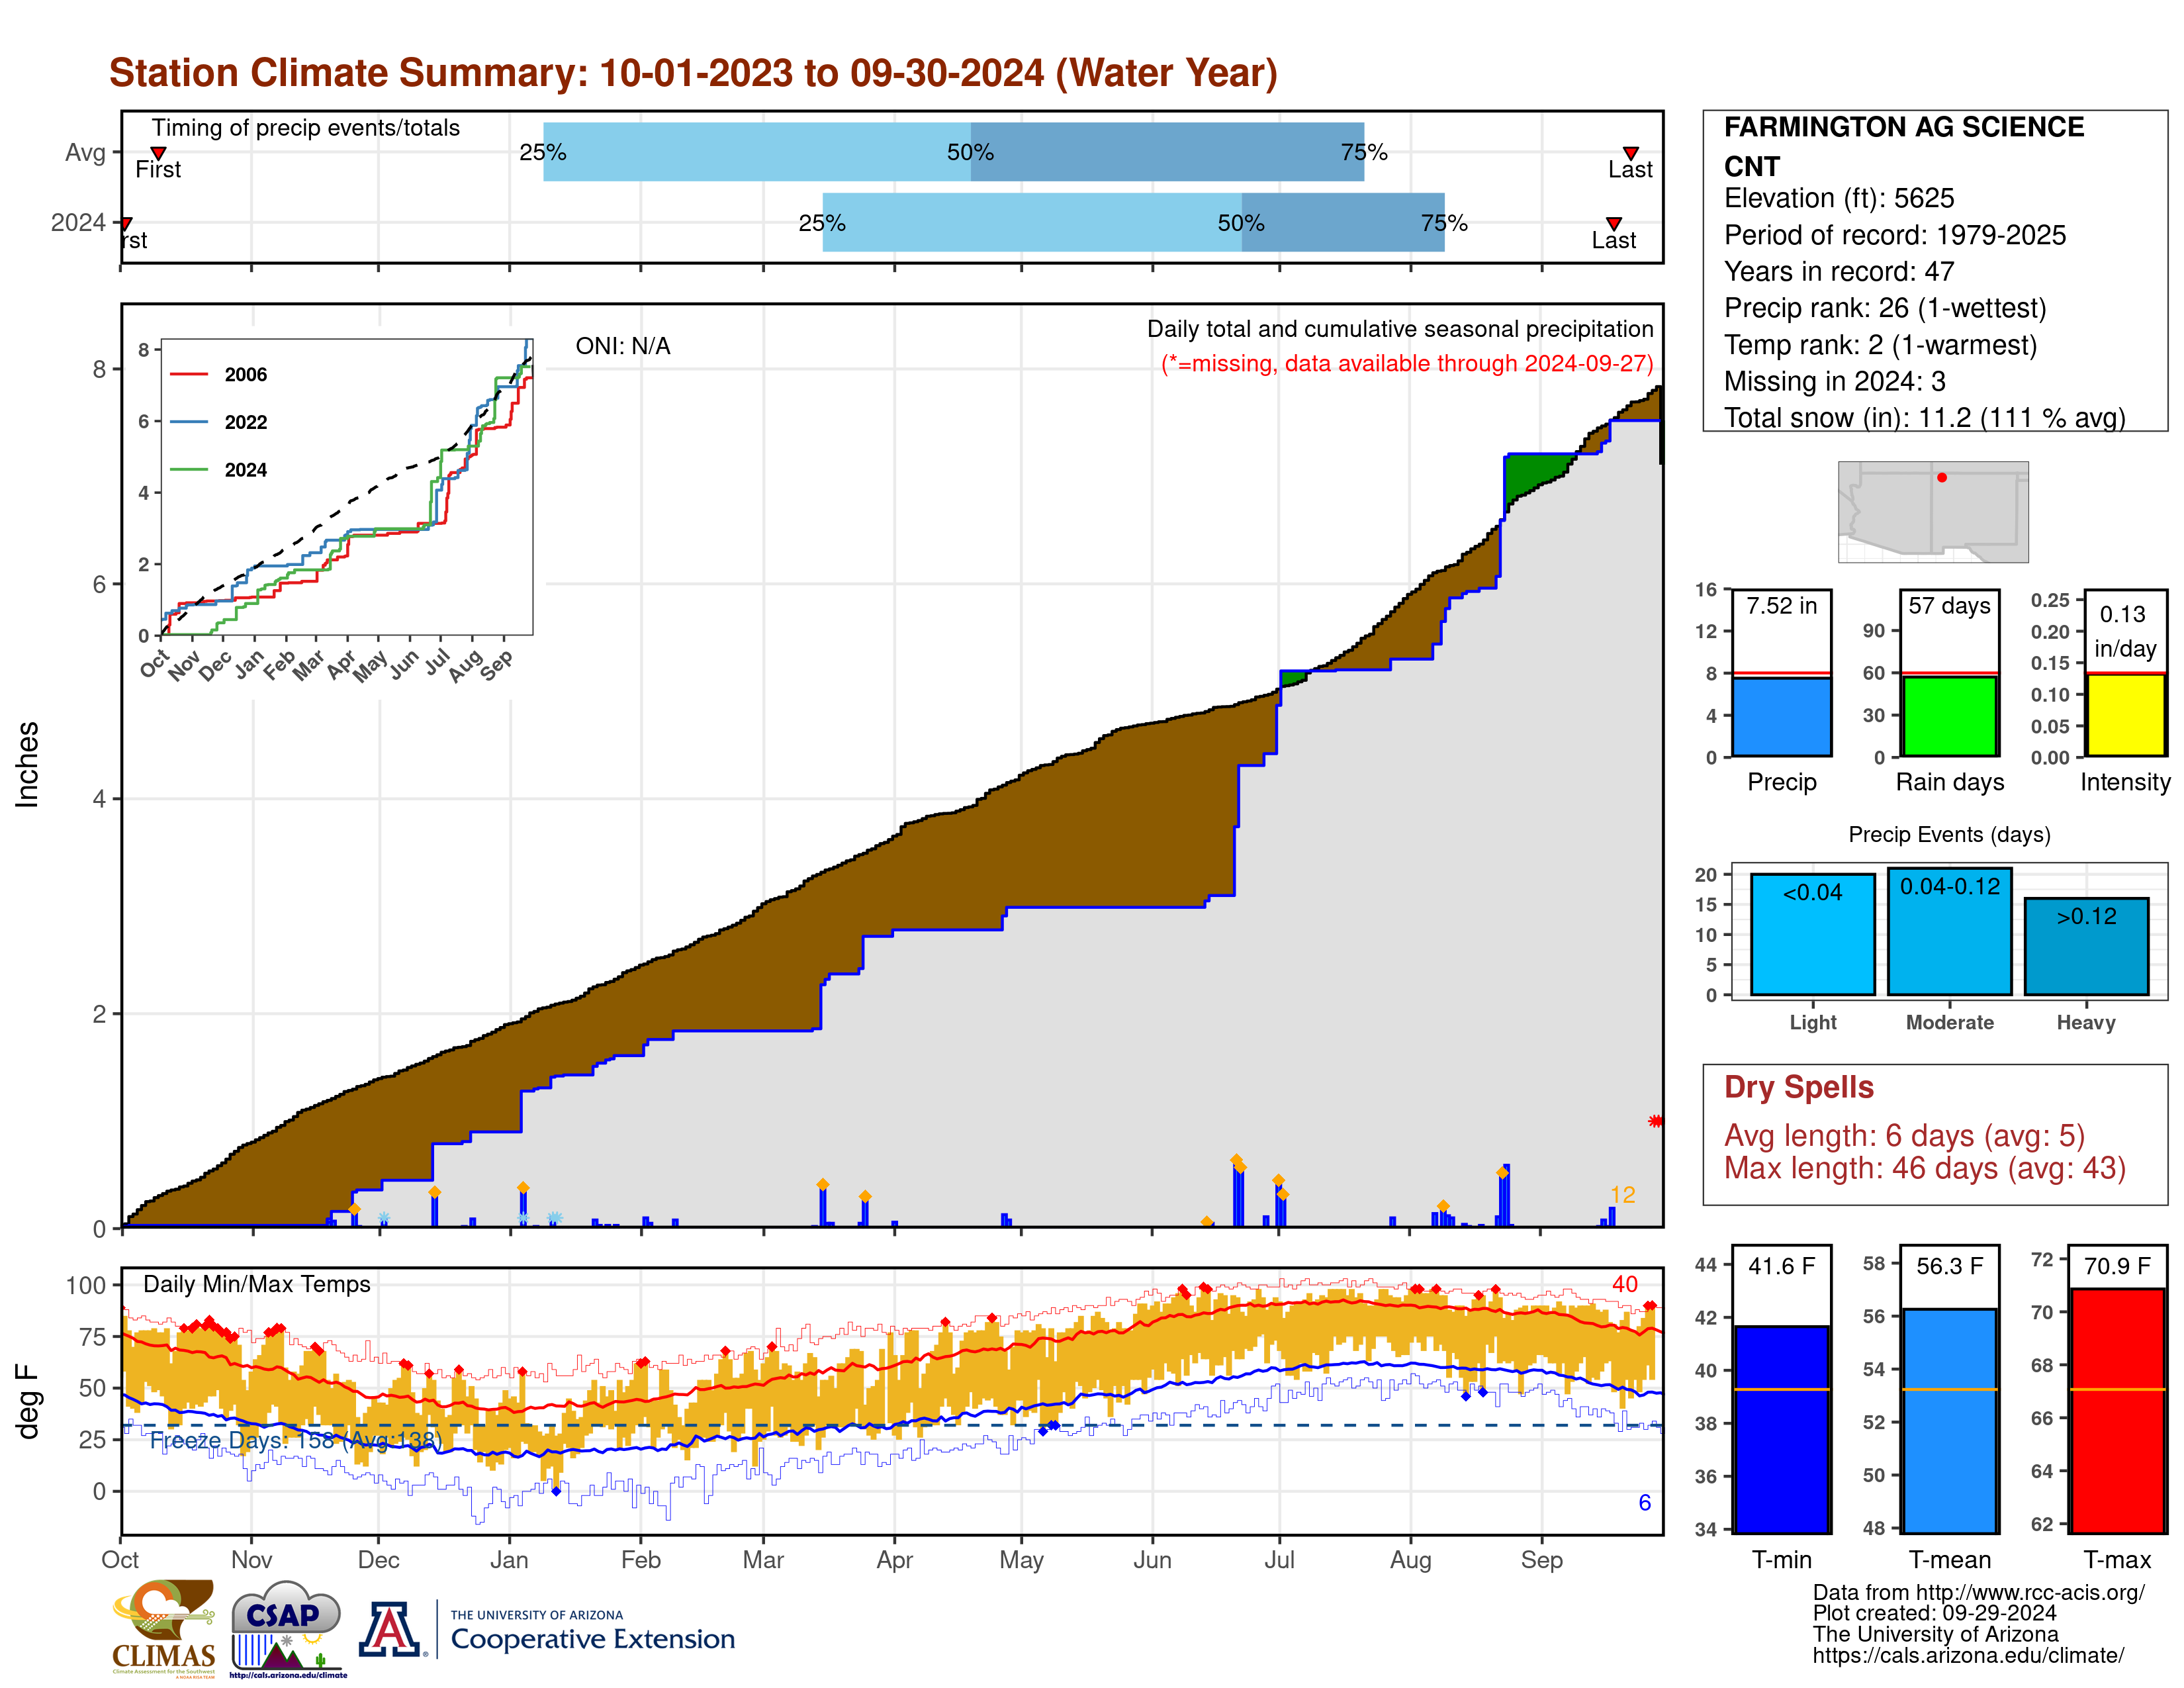Click the 2024 row first-event red triangle
This screenshot has width=2184, height=1688.
click(x=126, y=223)
